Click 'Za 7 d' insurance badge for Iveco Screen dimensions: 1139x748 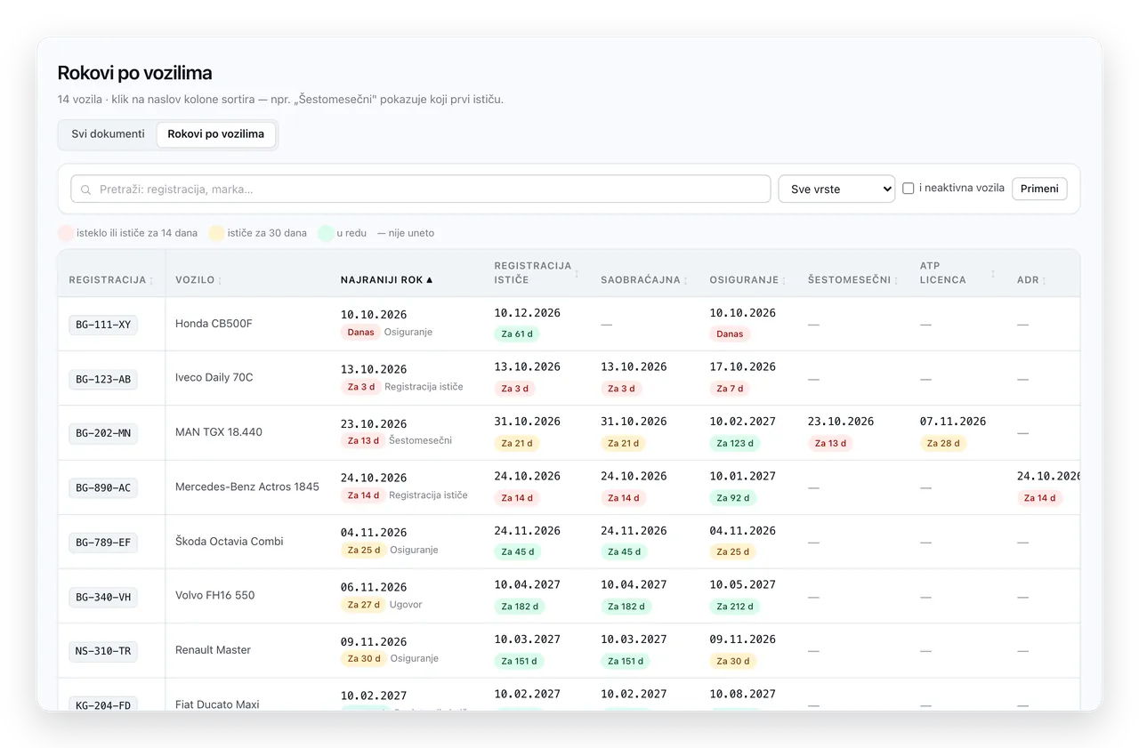pyautogui.click(x=729, y=389)
